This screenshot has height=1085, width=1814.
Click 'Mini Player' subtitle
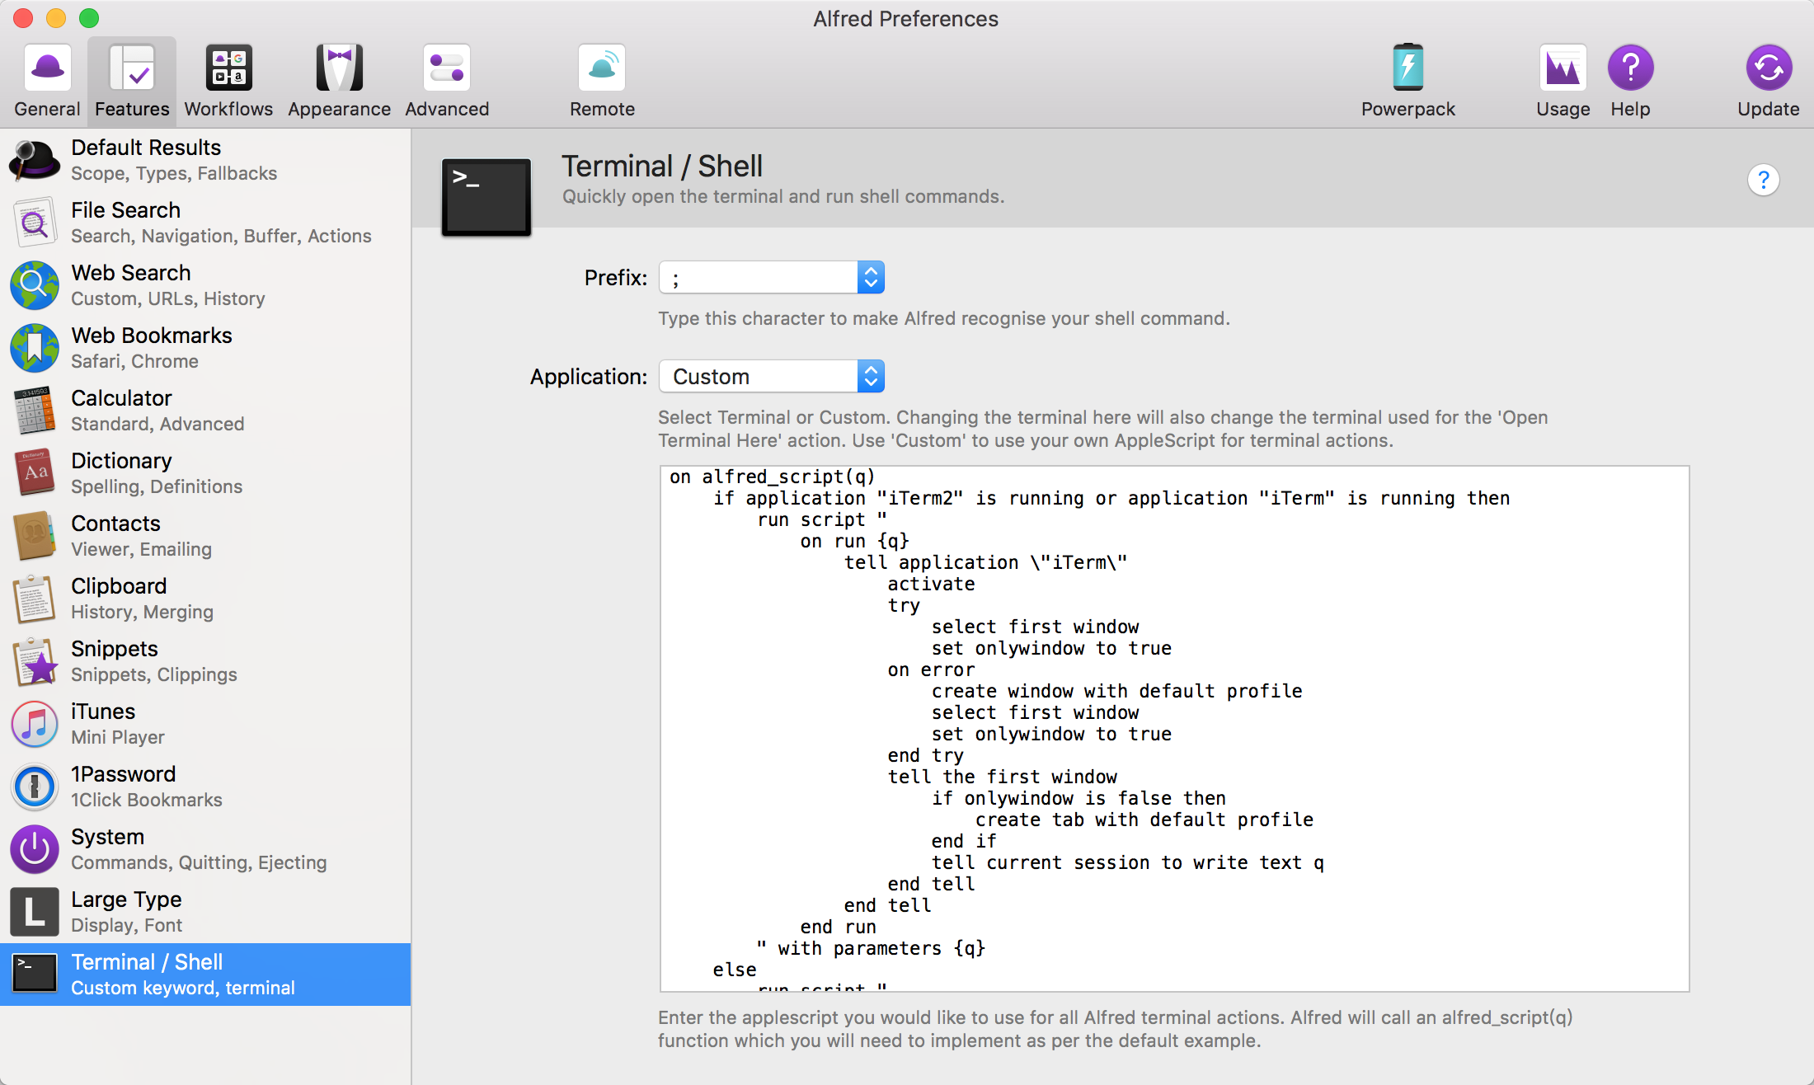click(118, 738)
